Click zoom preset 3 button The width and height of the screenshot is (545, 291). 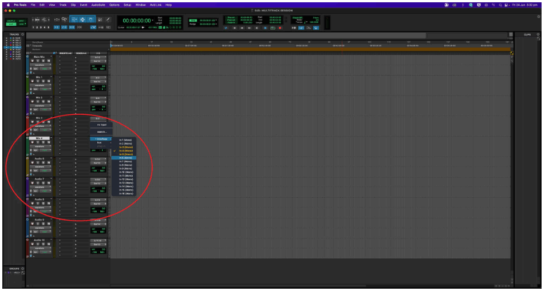coord(41,27)
